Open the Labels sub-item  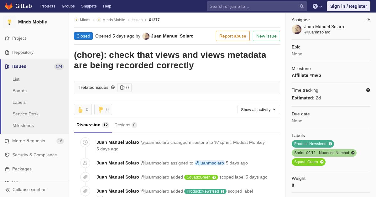19,102
